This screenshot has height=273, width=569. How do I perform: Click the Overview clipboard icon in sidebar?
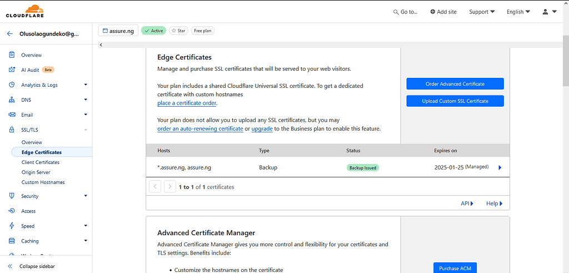[12, 55]
